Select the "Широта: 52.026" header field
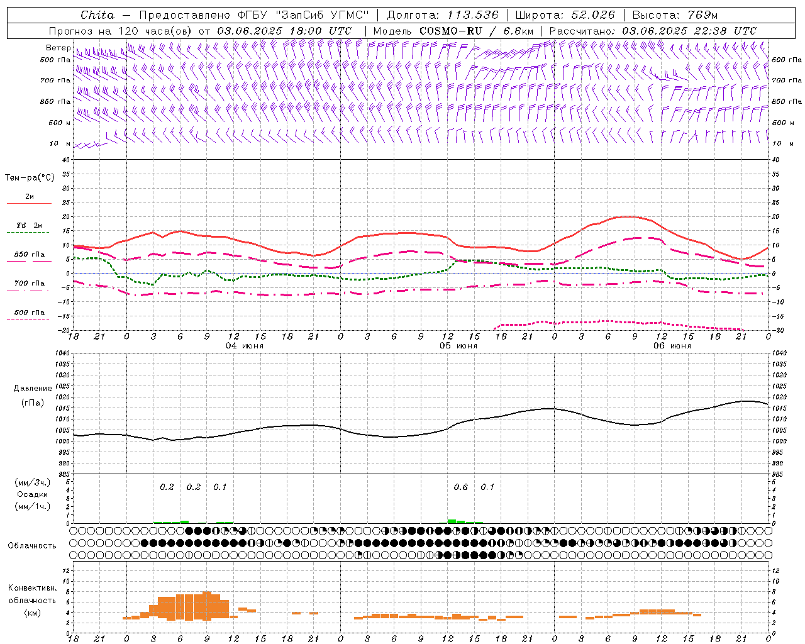 (565, 15)
